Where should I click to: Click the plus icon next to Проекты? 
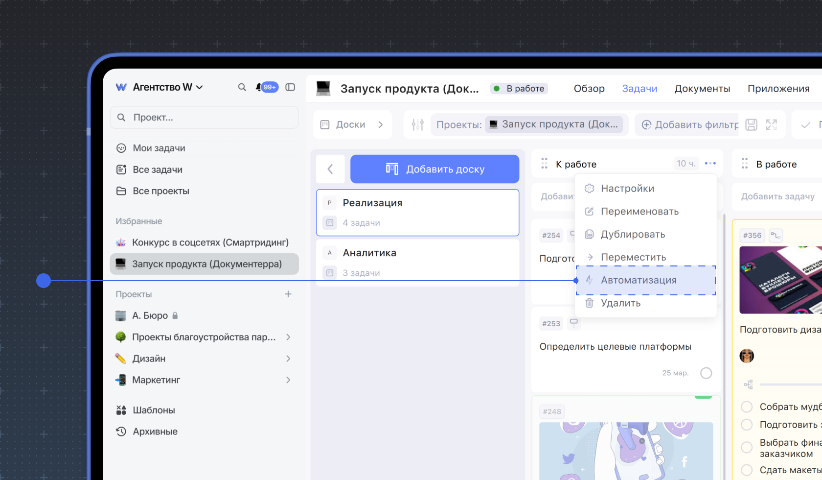[x=288, y=294]
